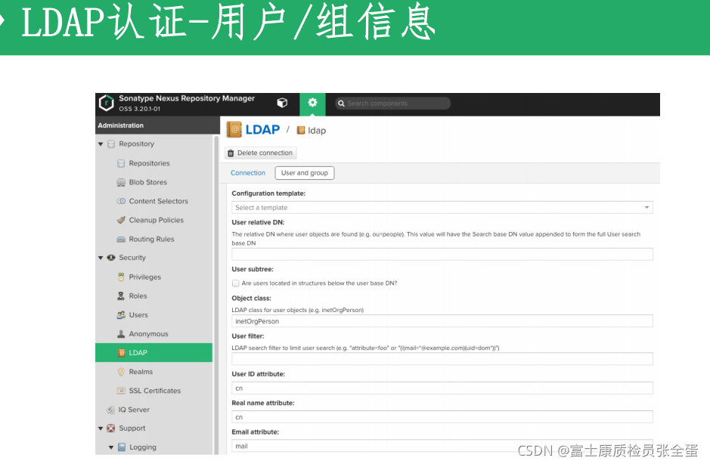
Task: Click the User filter input field
Action: click(442, 359)
